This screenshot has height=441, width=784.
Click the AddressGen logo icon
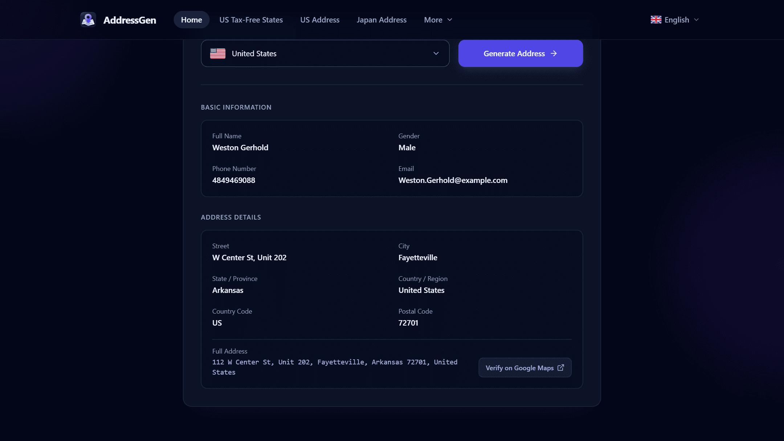point(88,20)
